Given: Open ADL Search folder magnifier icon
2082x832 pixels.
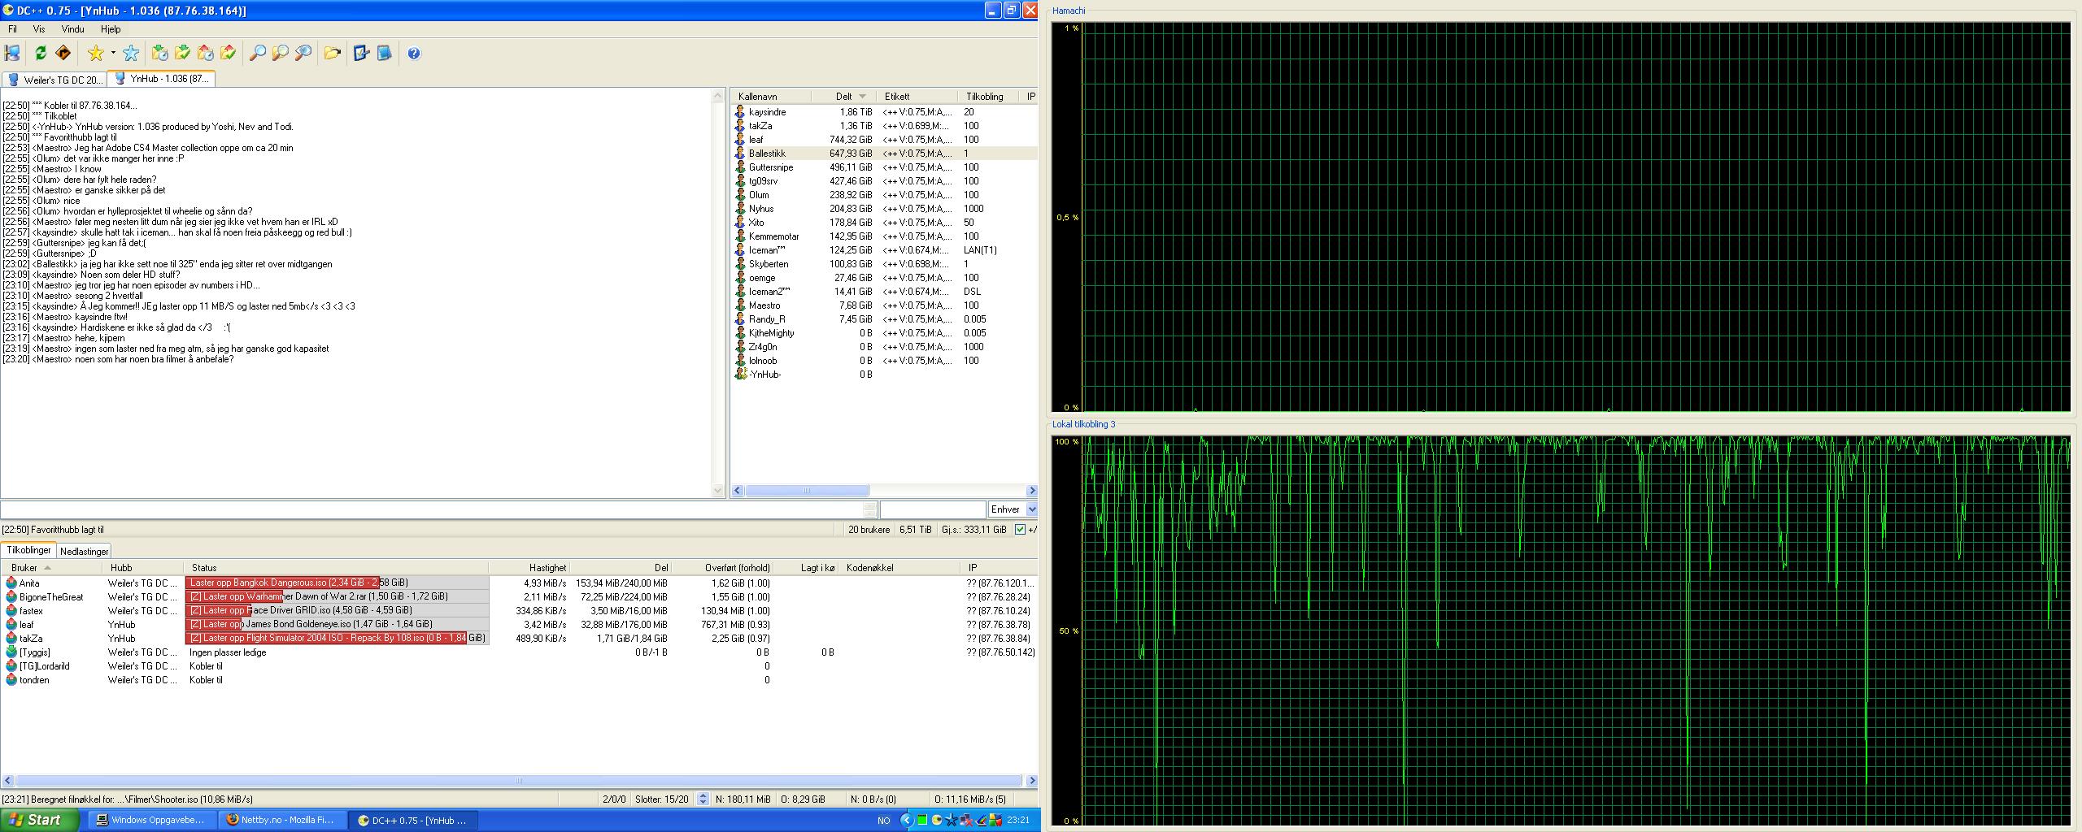Looking at the screenshot, I should pos(280,54).
